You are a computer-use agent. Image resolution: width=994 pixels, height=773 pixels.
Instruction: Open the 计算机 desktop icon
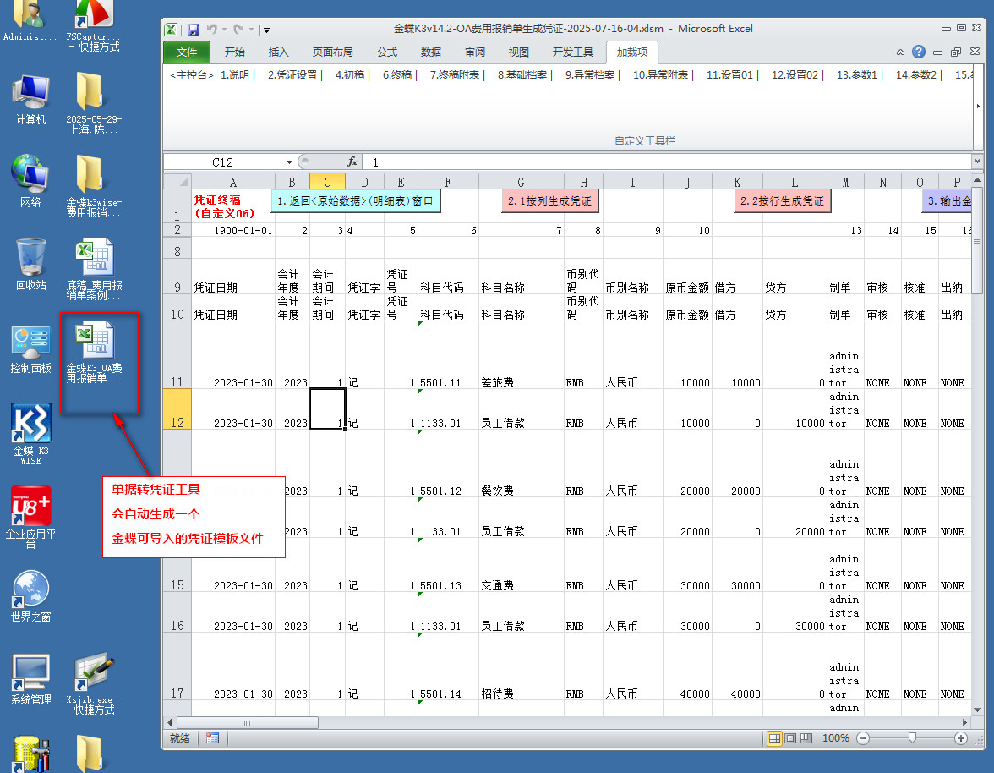(30, 100)
